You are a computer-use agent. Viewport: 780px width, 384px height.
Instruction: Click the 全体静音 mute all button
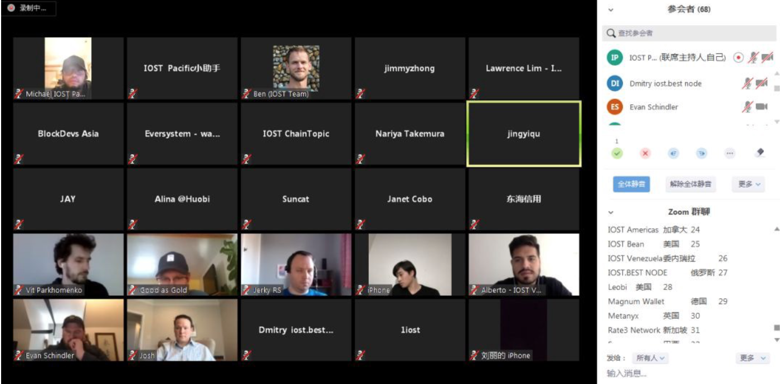(631, 184)
